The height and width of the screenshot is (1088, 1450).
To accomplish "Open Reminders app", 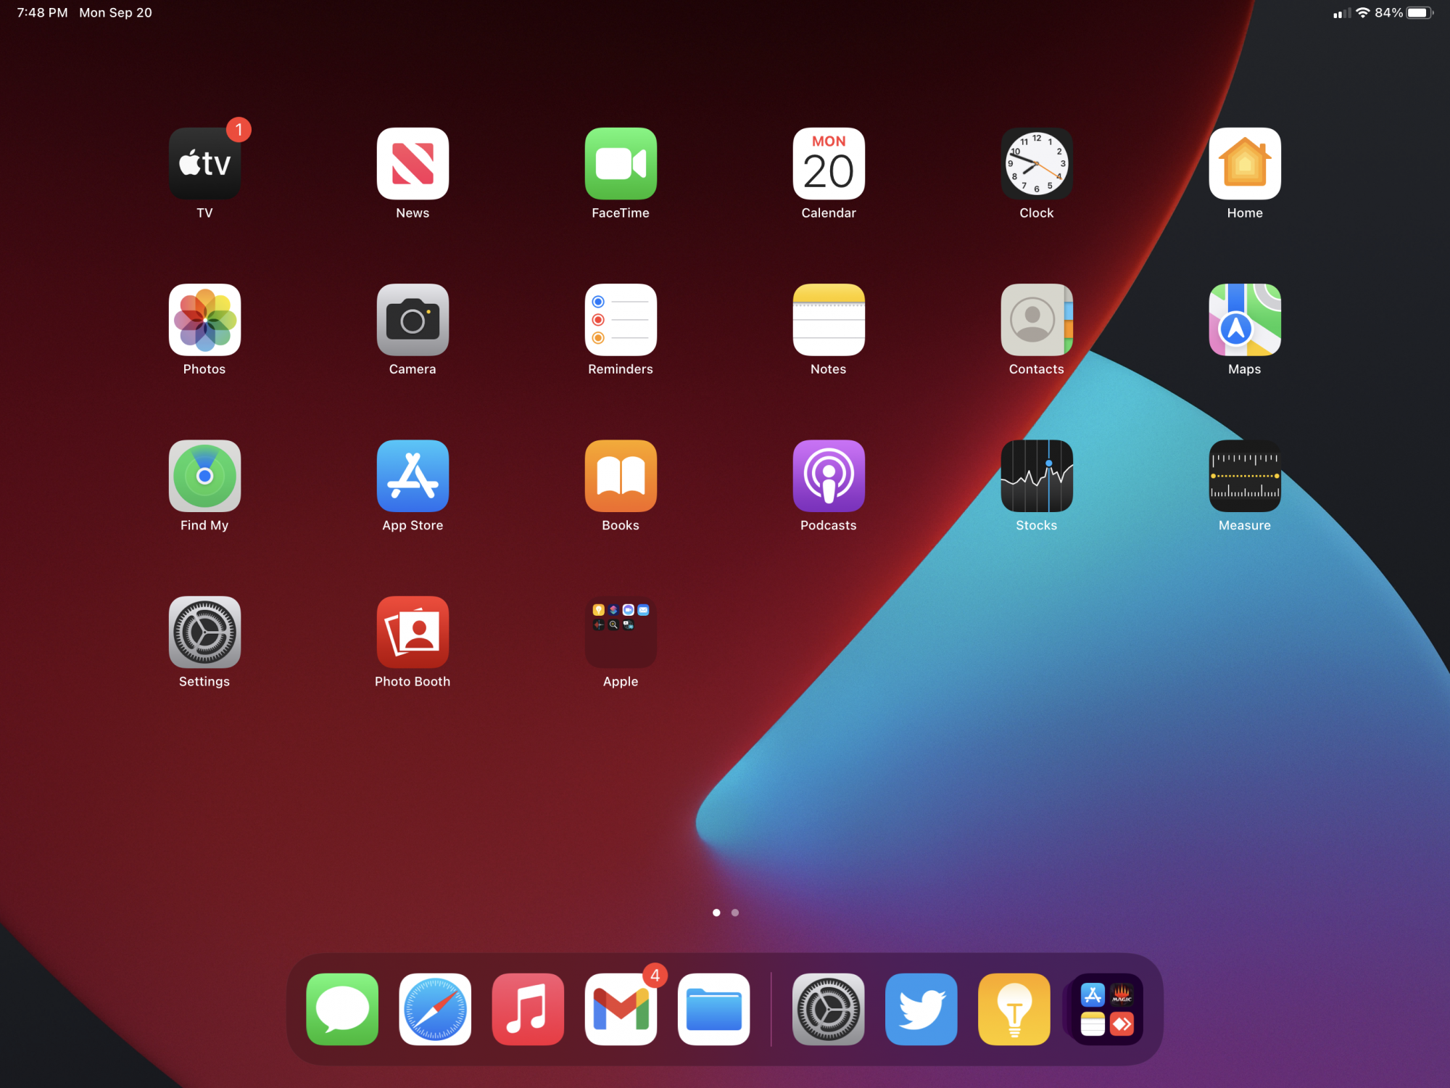I will pos(621,320).
